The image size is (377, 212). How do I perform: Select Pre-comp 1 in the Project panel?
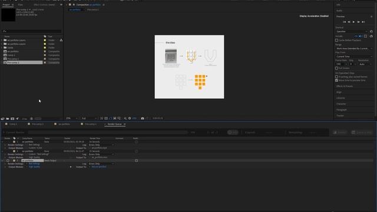point(13,59)
